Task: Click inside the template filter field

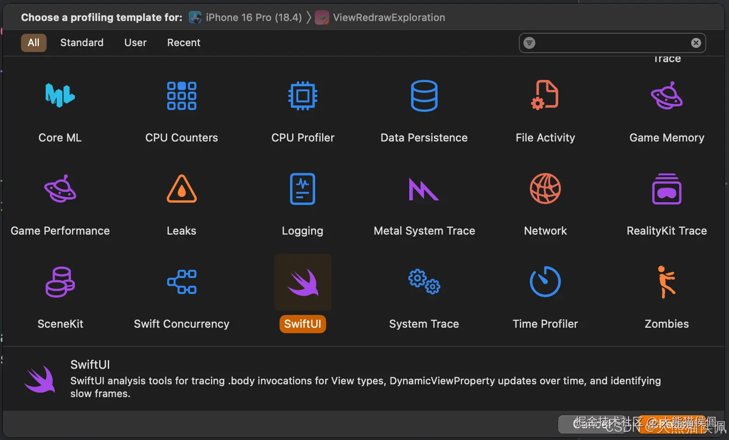Action: tap(612, 43)
